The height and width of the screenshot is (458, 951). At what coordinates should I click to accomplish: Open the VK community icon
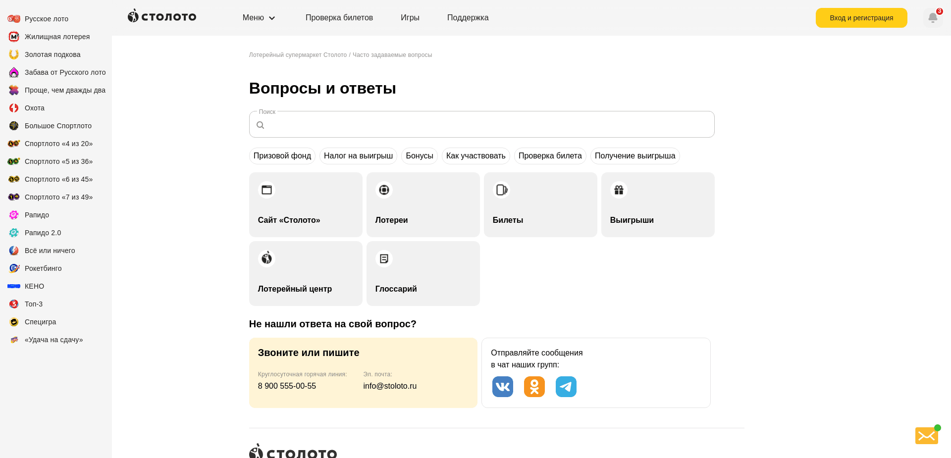(x=502, y=387)
